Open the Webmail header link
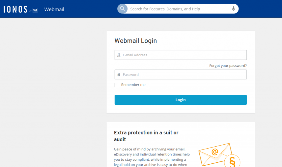This screenshot has height=167, width=282. pos(54,9)
